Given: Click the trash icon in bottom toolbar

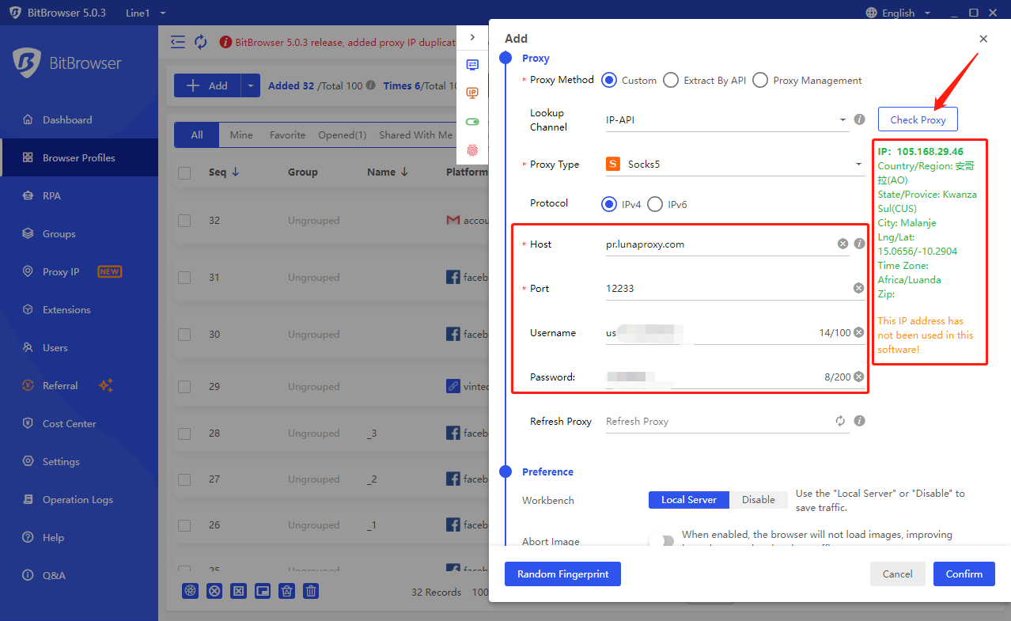Looking at the screenshot, I should (x=312, y=590).
